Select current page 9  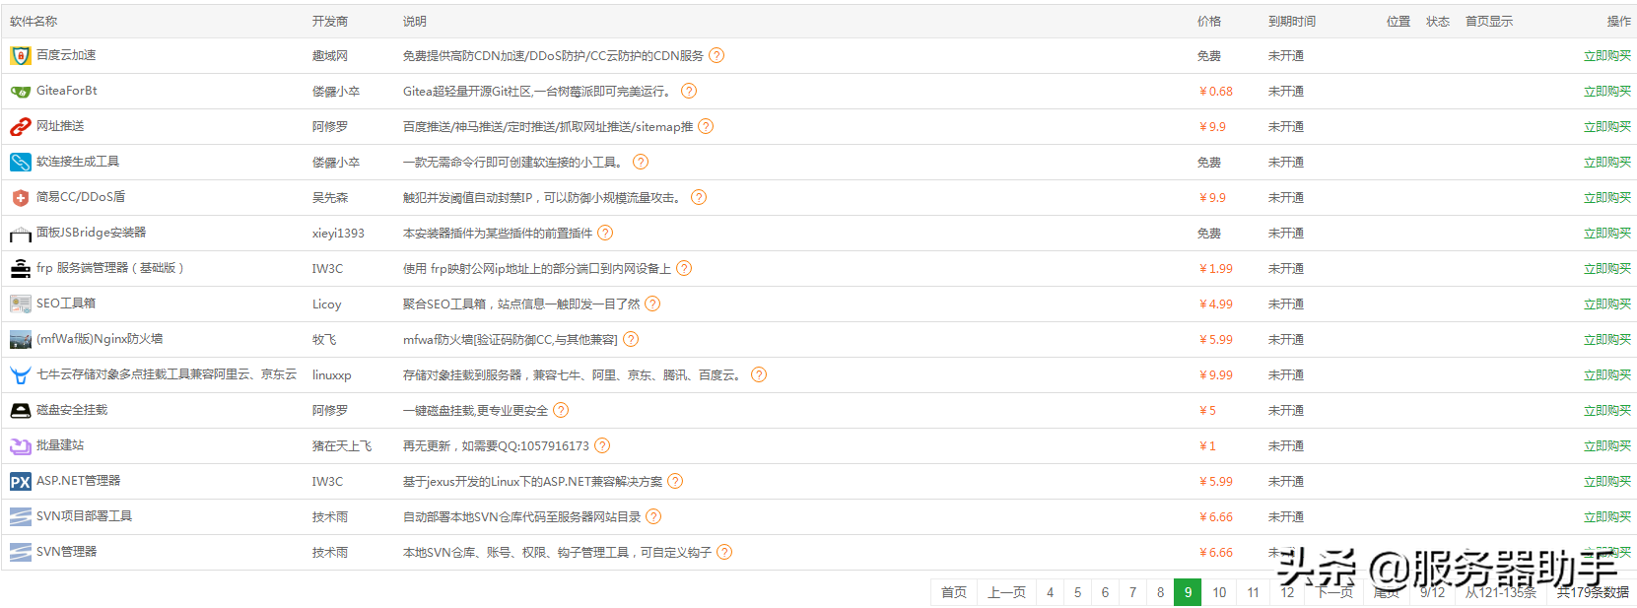1188,592
